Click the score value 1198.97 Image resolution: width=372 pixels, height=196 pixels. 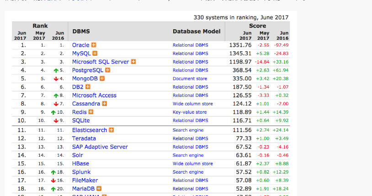tap(240, 62)
